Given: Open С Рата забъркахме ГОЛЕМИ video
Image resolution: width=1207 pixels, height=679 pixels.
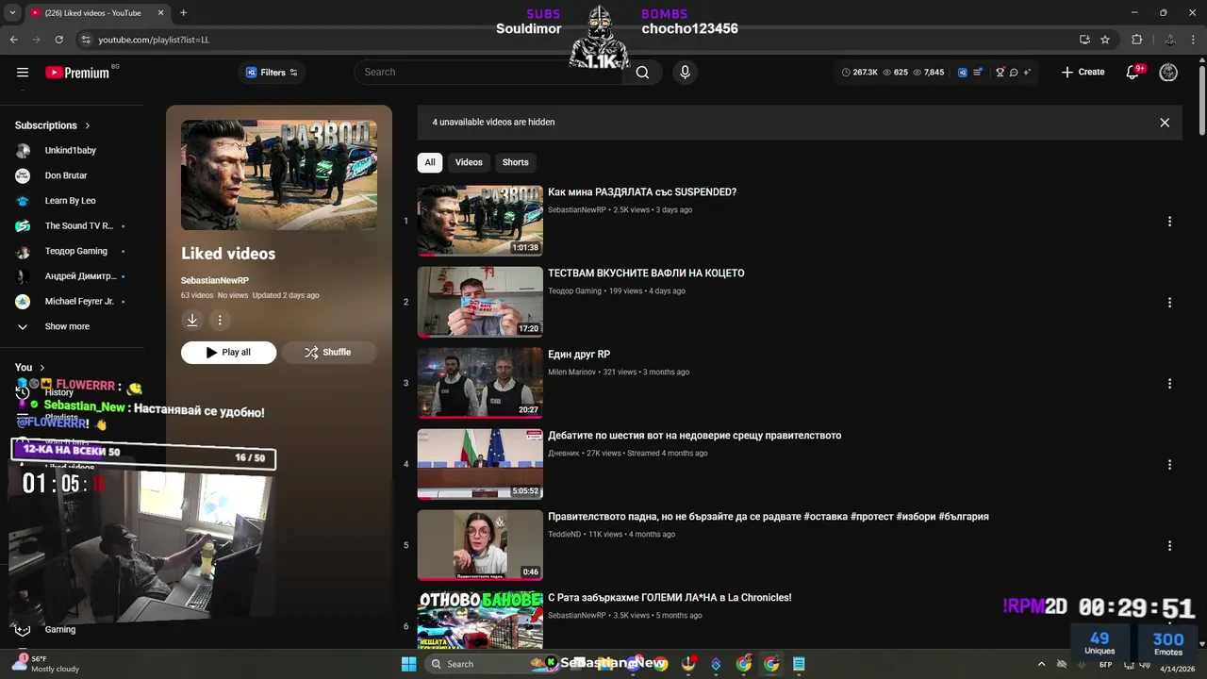Looking at the screenshot, I should (x=670, y=598).
